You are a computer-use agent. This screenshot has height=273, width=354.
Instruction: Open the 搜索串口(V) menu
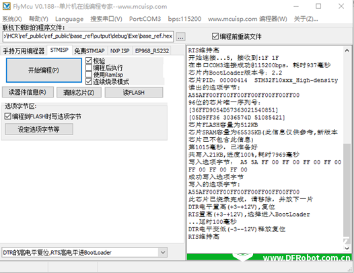click(x=106, y=19)
